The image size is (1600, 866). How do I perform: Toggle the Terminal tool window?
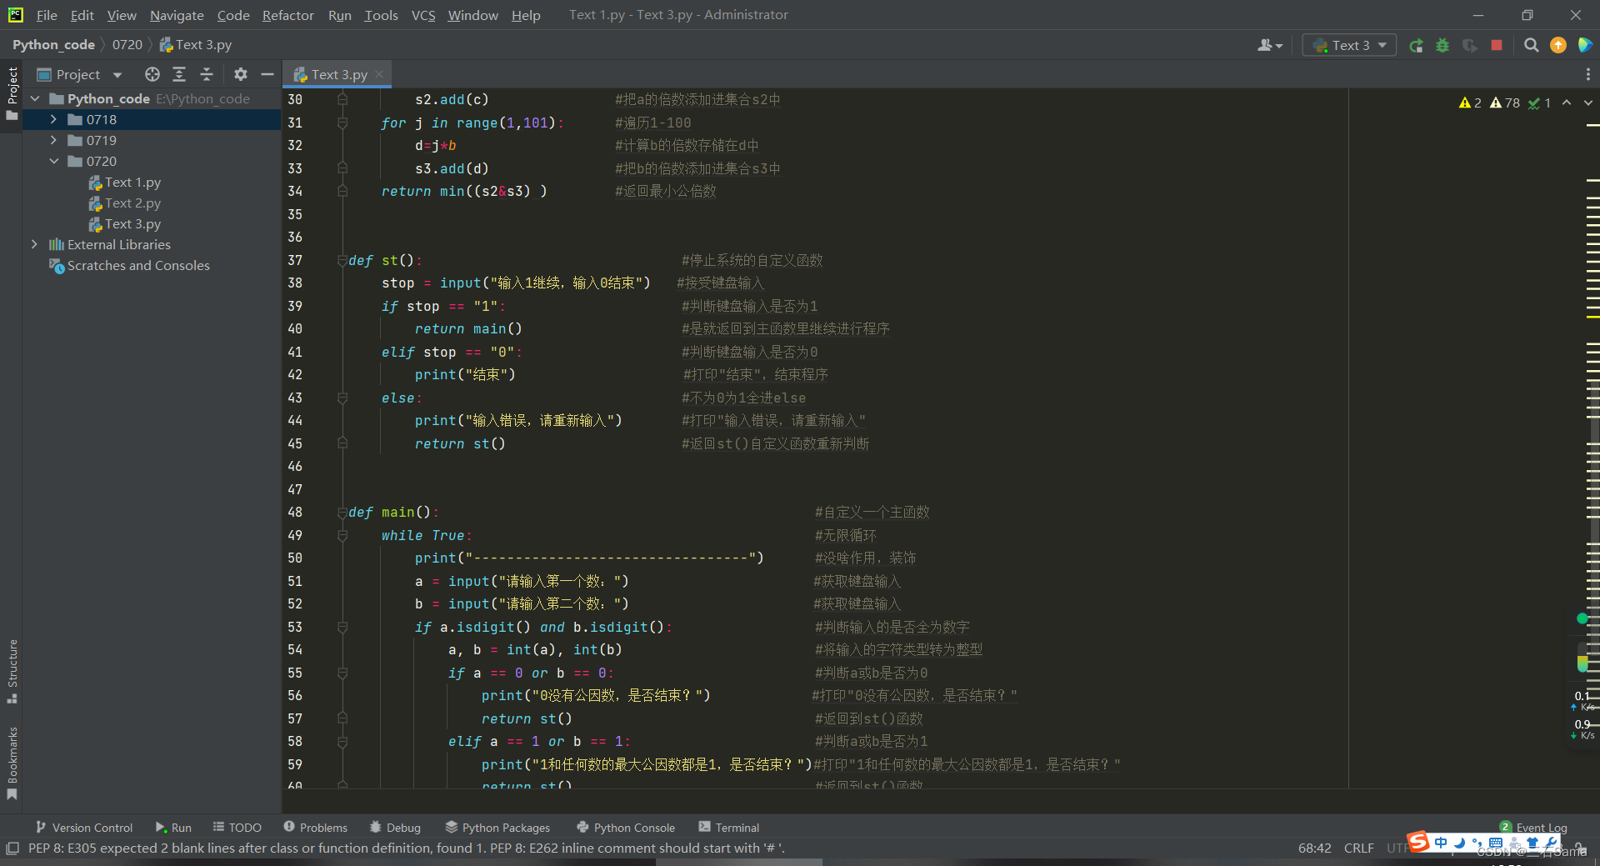[728, 827]
